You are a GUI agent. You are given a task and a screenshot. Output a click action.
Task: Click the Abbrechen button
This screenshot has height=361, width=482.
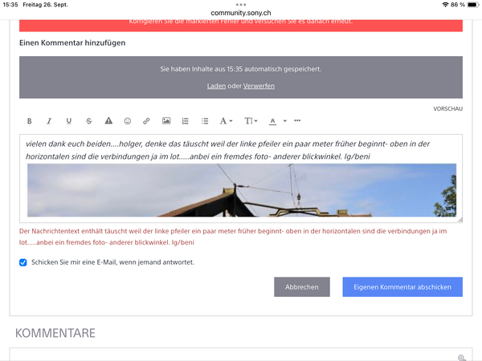pos(301,287)
